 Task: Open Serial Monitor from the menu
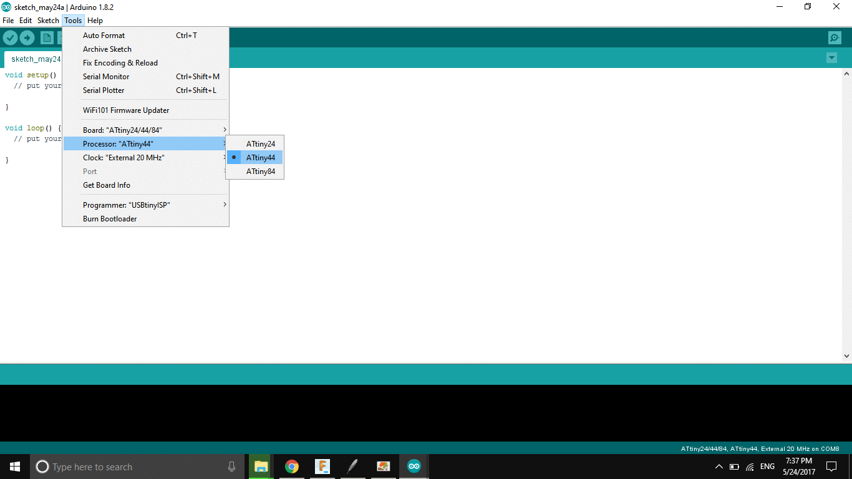(146, 77)
